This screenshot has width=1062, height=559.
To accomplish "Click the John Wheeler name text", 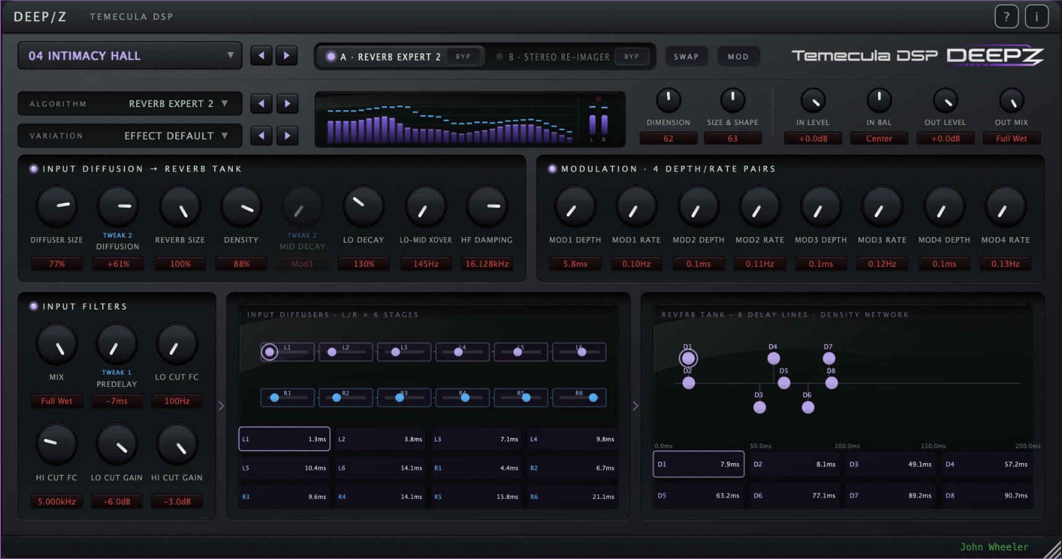I will pos(994,547).
